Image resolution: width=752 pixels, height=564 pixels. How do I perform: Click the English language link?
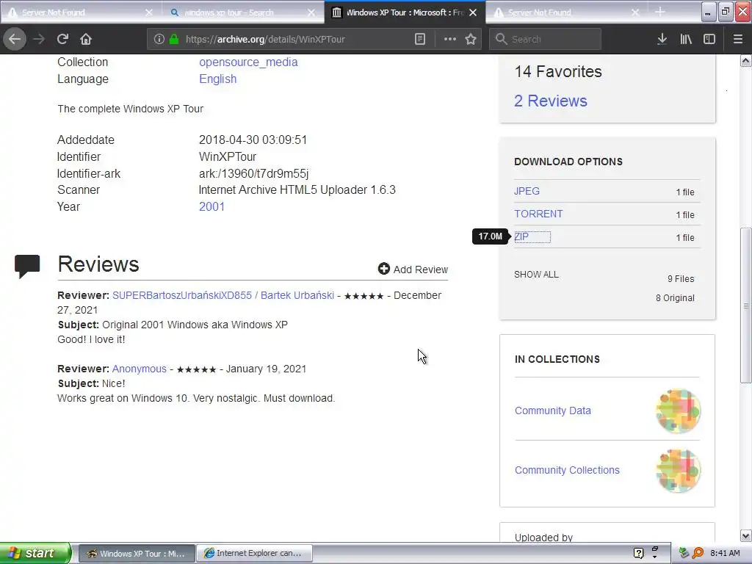pos(217,79)
